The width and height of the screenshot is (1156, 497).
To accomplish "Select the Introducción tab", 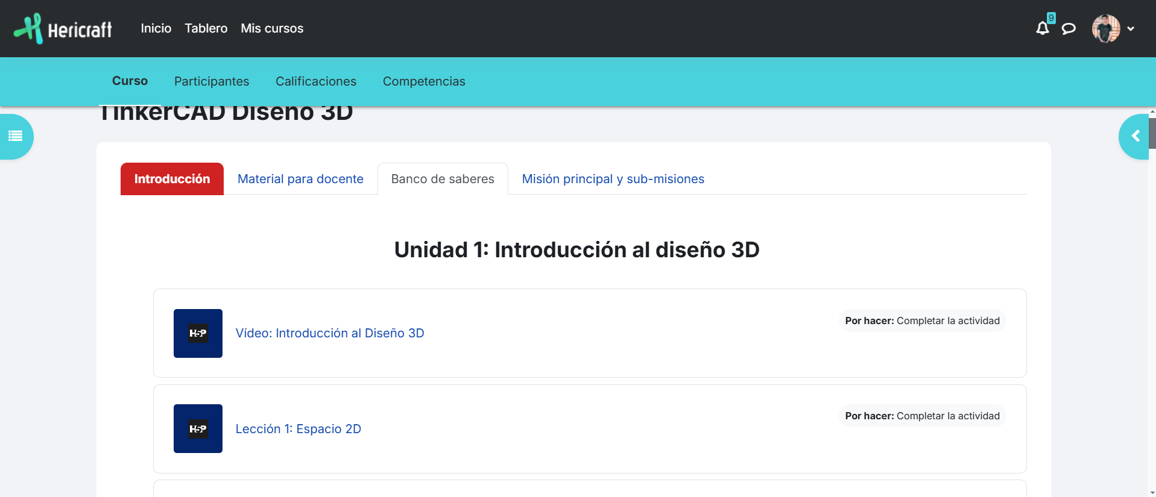I will click(x=172, y=179).
